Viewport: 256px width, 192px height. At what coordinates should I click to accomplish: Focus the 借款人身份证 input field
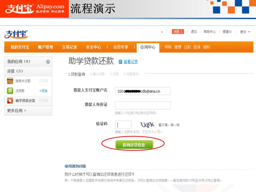coord(142,105)
